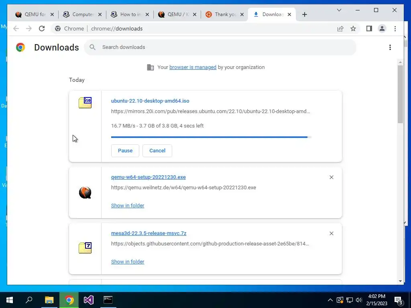
Task: Open the network tray icon
Action: (x=350, y=300)
